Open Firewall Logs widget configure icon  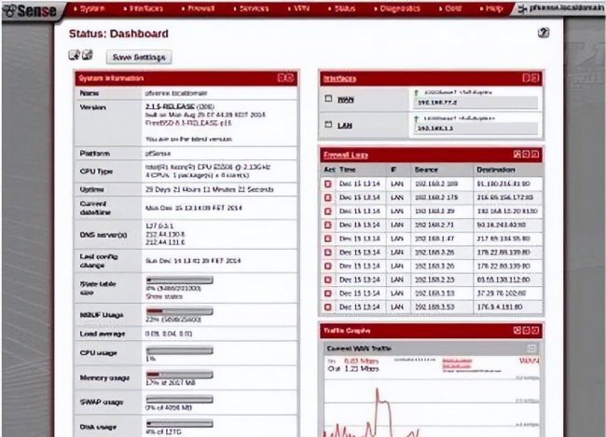(517, 154)
